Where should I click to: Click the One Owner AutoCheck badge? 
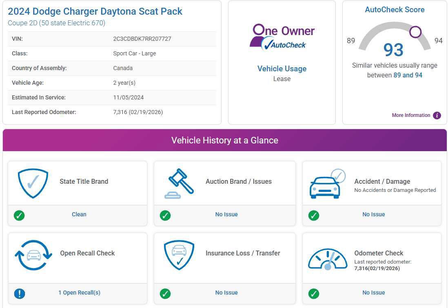click(x=282, y=36)
